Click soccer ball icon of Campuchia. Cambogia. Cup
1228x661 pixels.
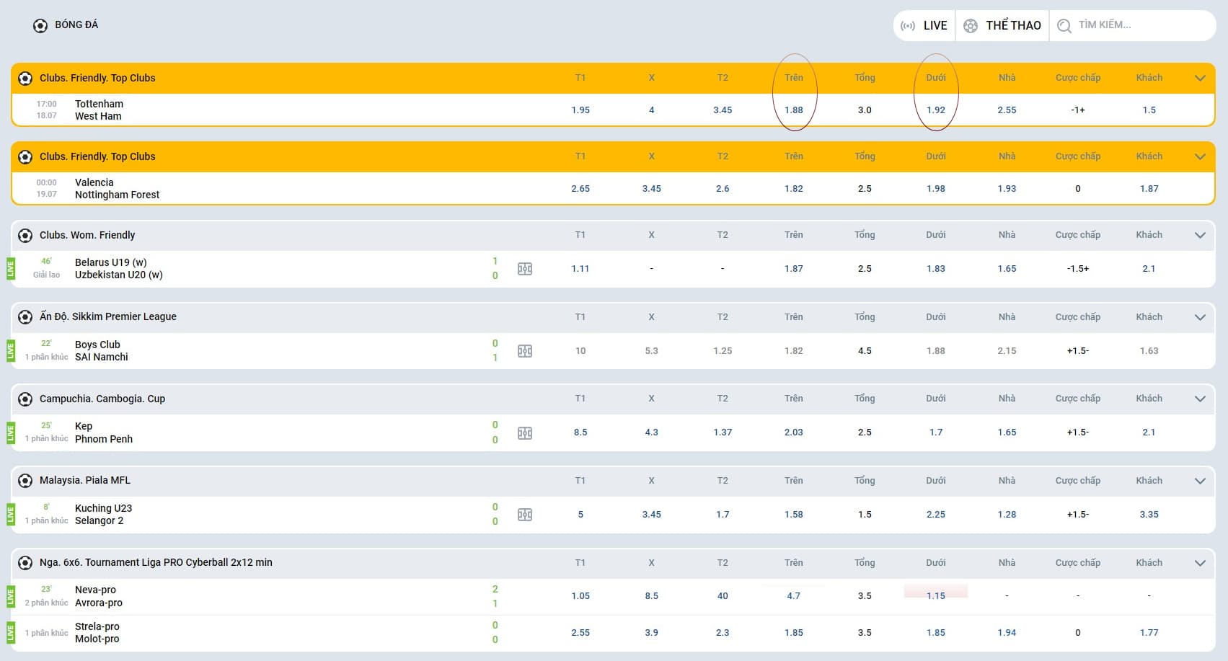25,399
